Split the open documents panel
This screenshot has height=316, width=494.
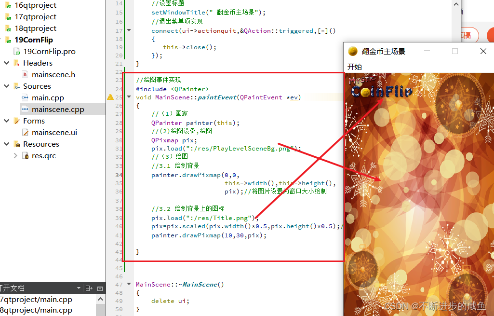(89, 288)
